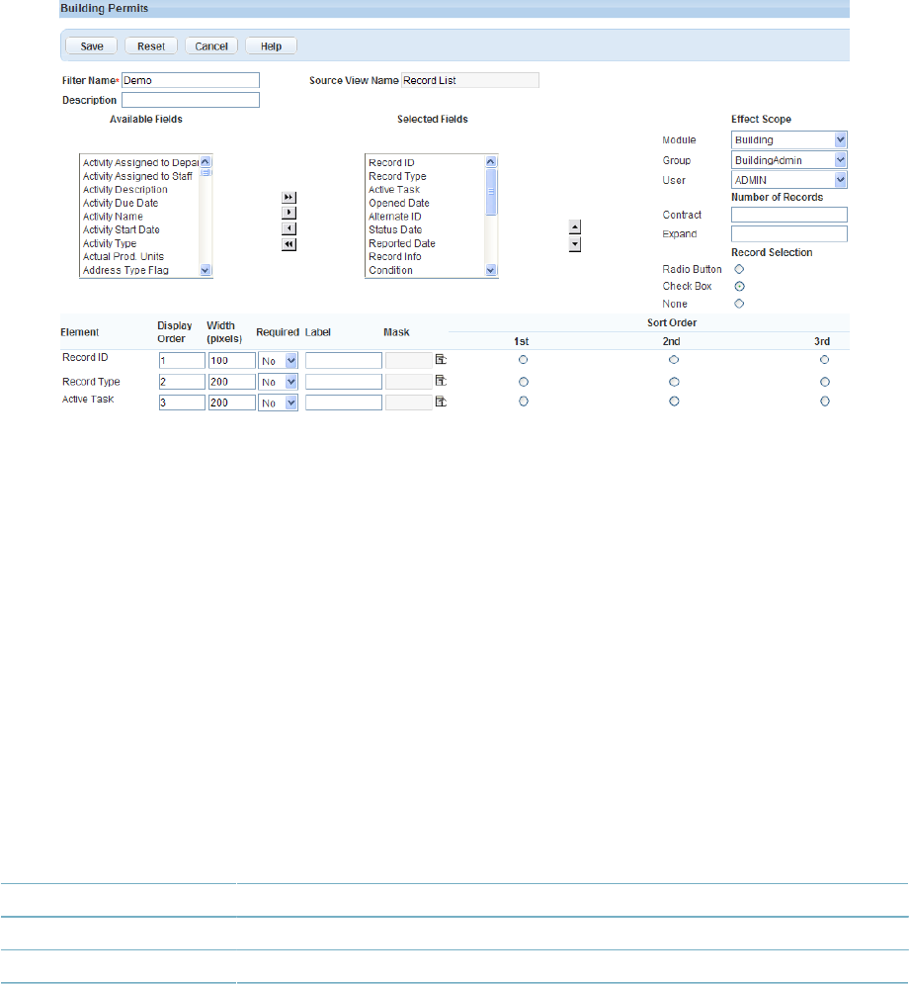The height and width of the screenshot is (984, 909).
Task: Click the move all fields right arrow
Action: pyautogui.click(x=289, y=197)
